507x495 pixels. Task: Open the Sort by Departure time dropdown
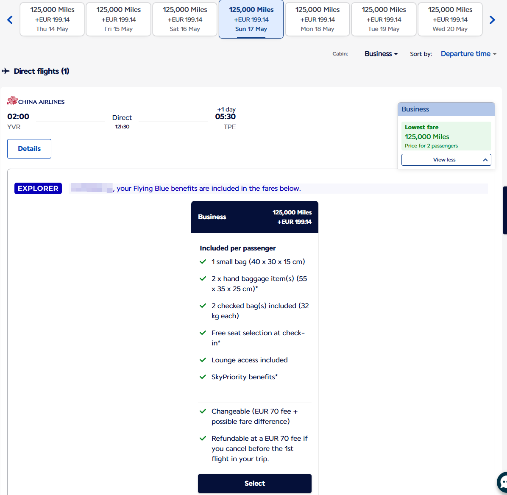click(468, 54)
